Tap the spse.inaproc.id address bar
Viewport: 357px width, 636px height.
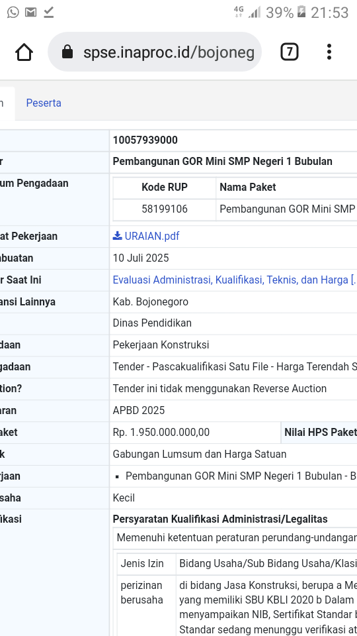155,52
